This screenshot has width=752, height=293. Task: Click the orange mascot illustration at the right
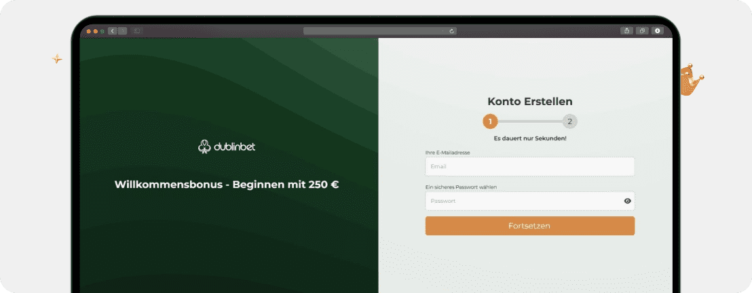click(691, 79)
